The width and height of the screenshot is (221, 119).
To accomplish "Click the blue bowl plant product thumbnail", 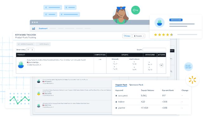I will [x=21, y=65].
